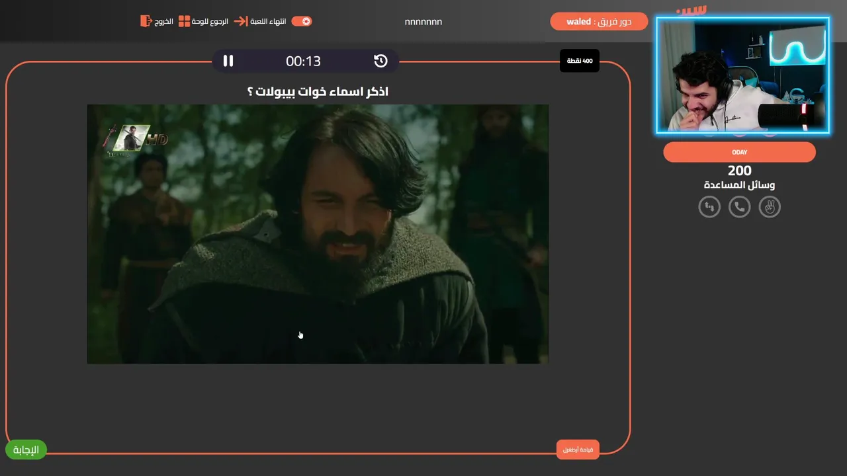Use the two-fingers peace lifeline icon
The width and height of the screenshot is (847, 476).
770,207
